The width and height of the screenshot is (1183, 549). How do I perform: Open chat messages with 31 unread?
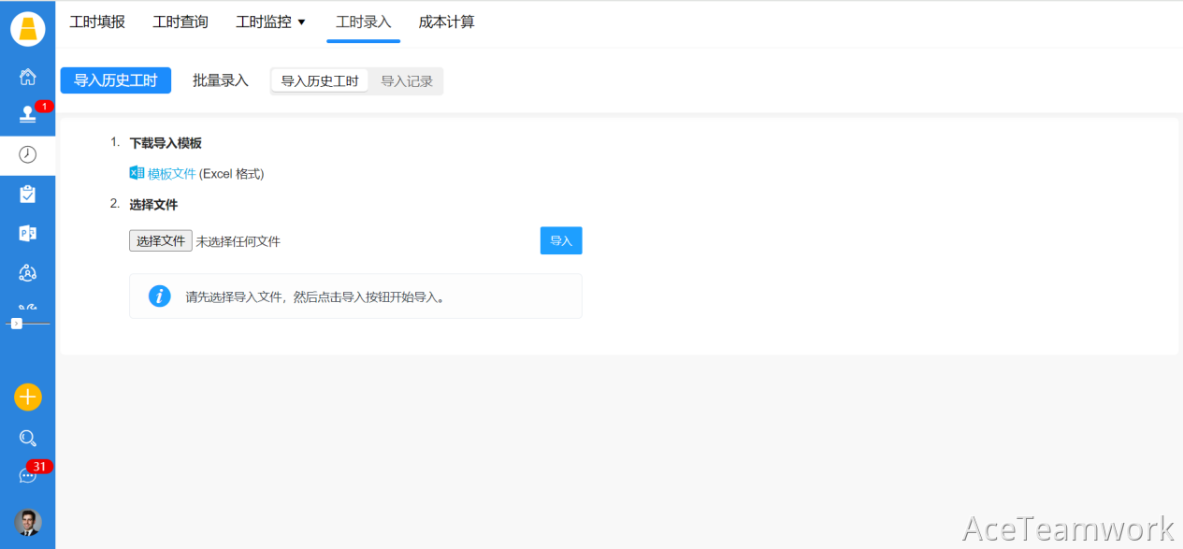point(28,475)
